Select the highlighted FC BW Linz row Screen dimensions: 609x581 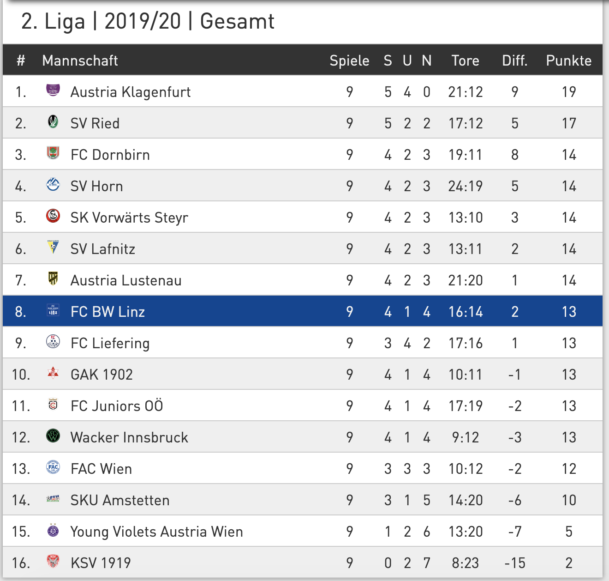pos(303,311)
